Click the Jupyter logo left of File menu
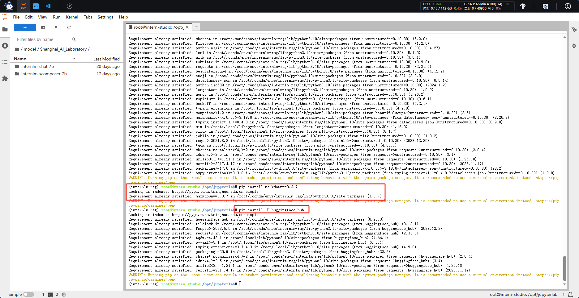This screenshot has width=579, height=298. [x=5, y=17]
